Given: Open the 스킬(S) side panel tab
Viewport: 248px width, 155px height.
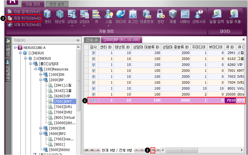Looking at the screenshot, I should (x=8, y=48).
